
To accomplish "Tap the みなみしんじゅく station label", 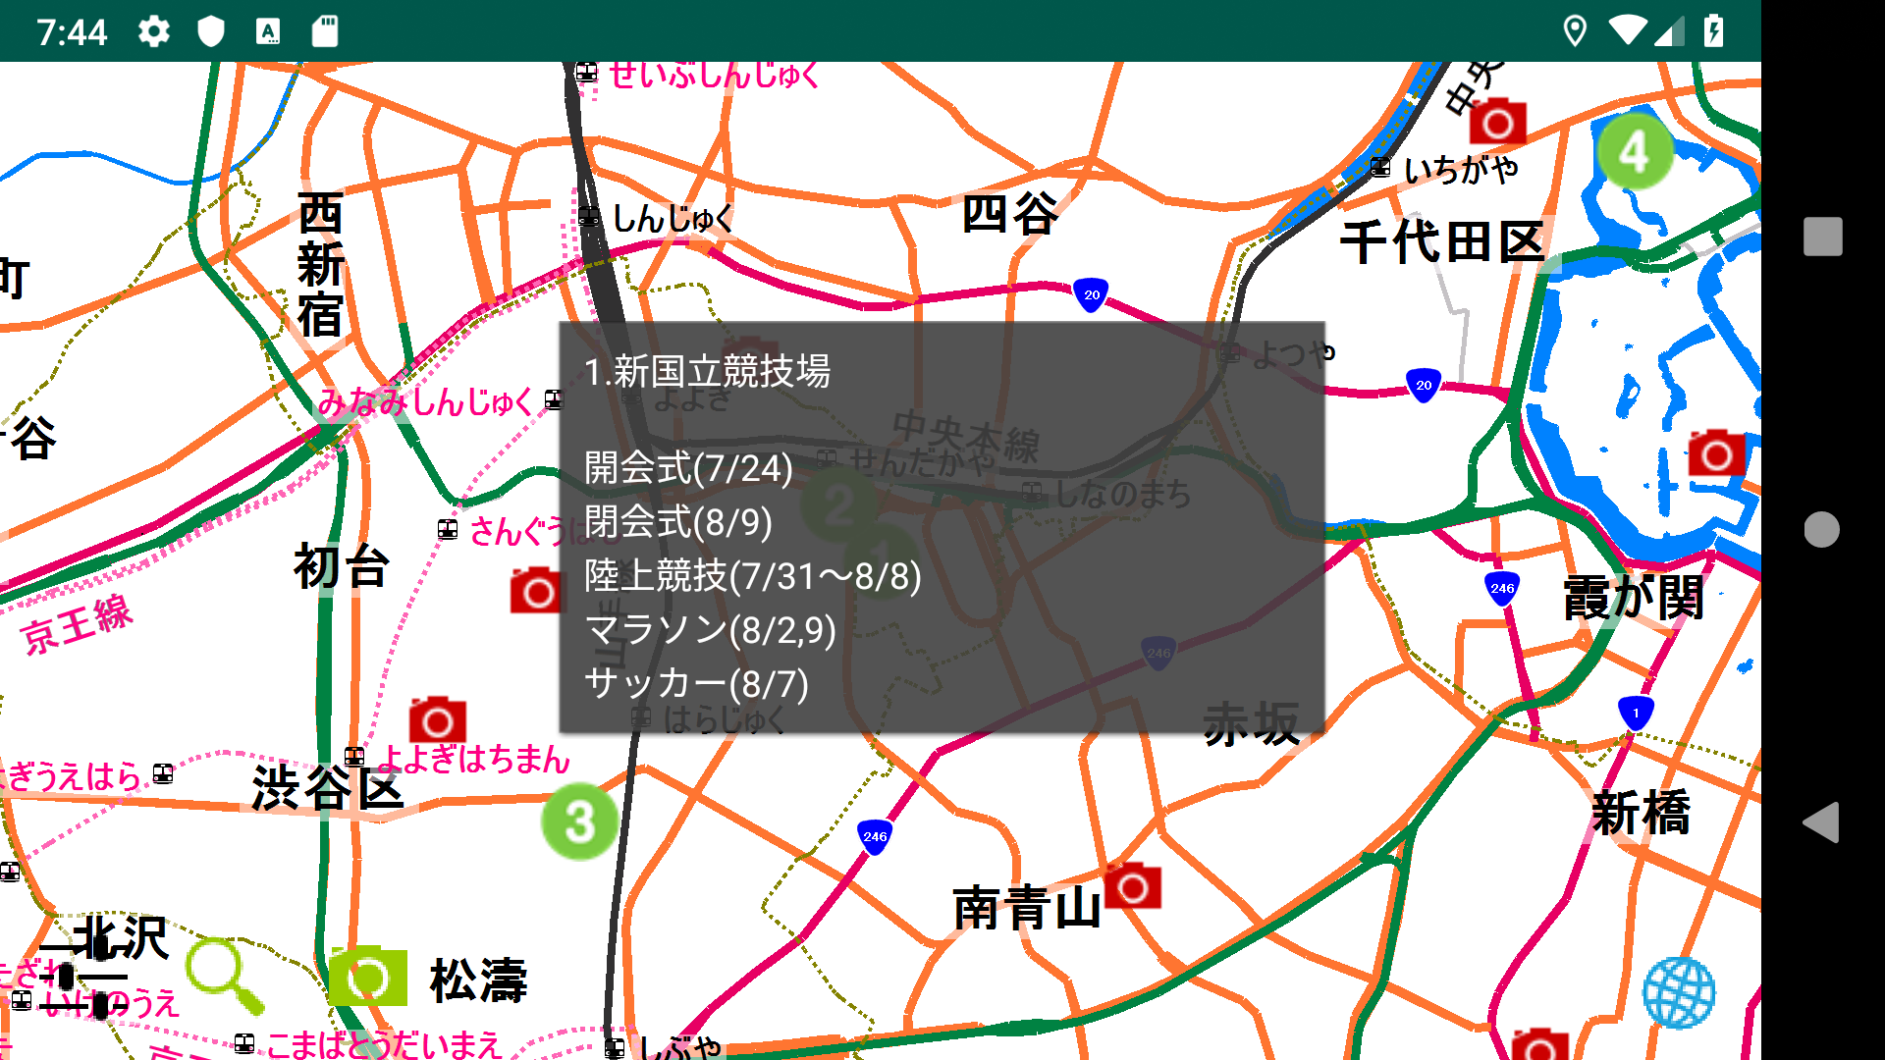I will tap(426, 400).
